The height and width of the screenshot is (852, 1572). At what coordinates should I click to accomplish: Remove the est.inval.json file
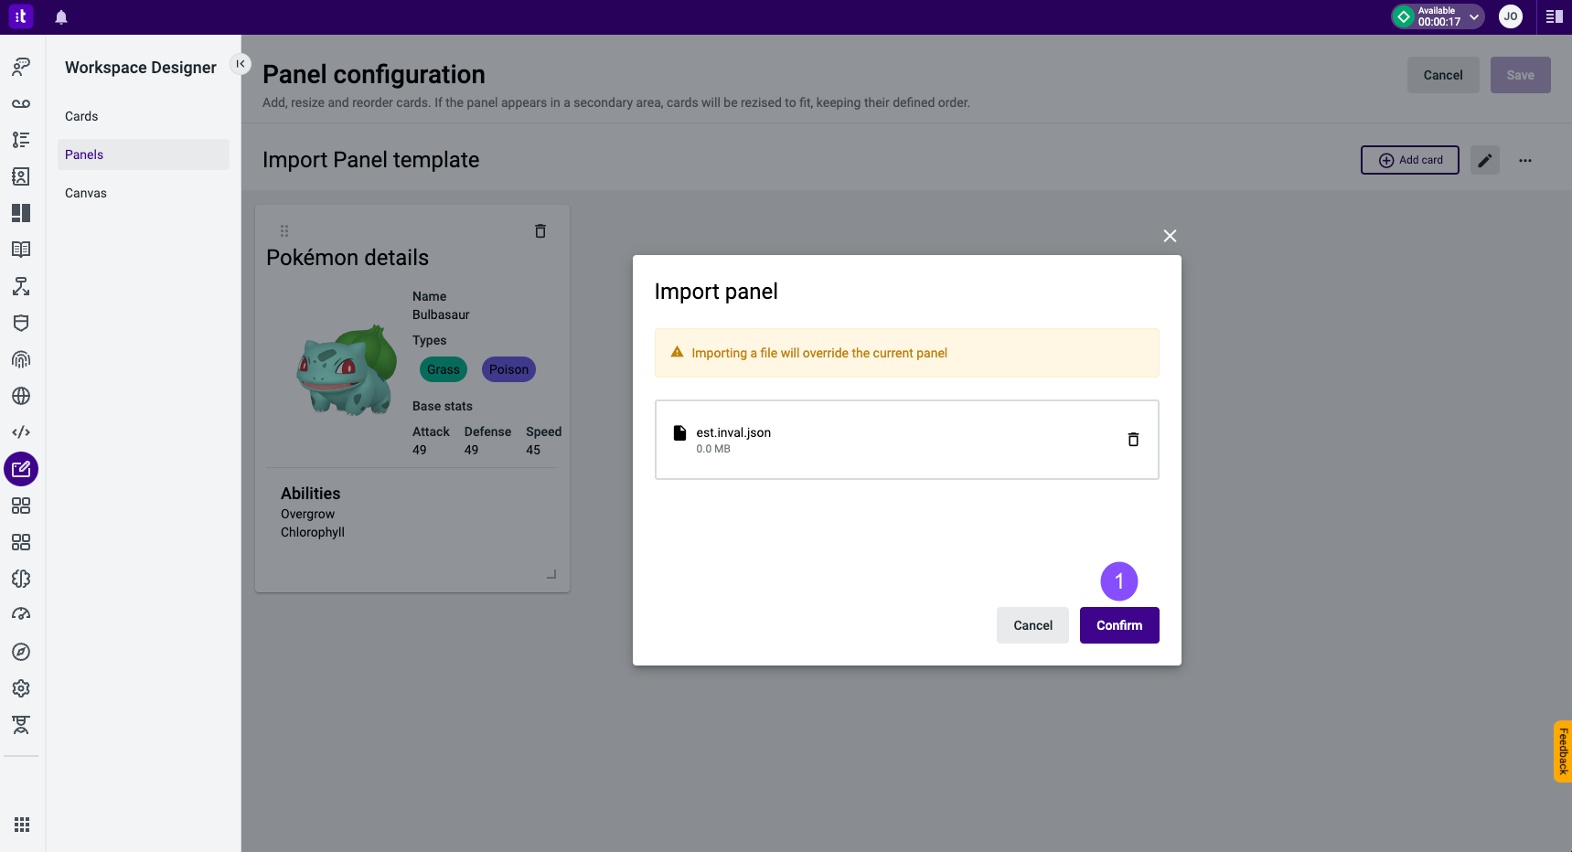tap(1133, 440)
